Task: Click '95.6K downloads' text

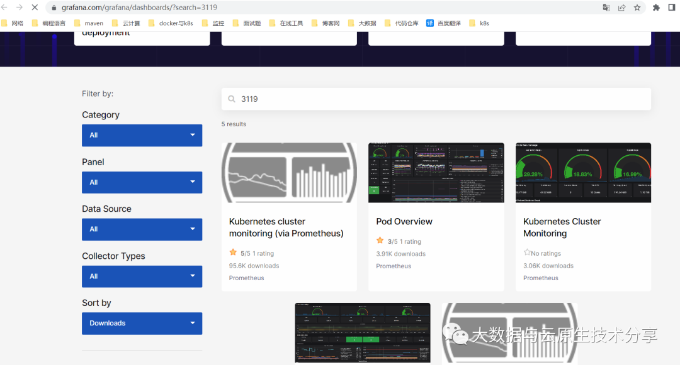Action: pyautogui.click(x=254, y=266)
